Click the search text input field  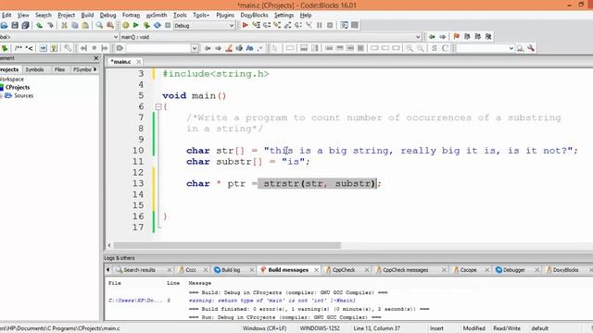pos(158,48)
